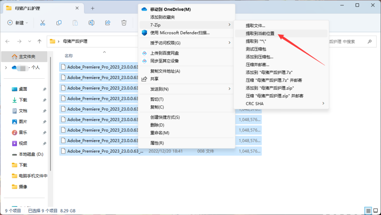Select 上传到百度网盘 menu entry
The height and width of the screenshot is (215, 381).
click(186, 53)
